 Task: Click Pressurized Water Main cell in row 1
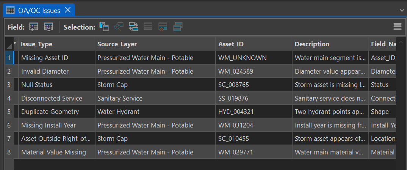point(155,58)
